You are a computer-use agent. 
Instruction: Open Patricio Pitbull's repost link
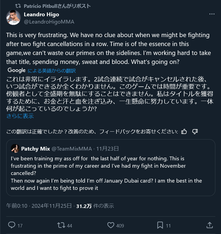[57, 6]
